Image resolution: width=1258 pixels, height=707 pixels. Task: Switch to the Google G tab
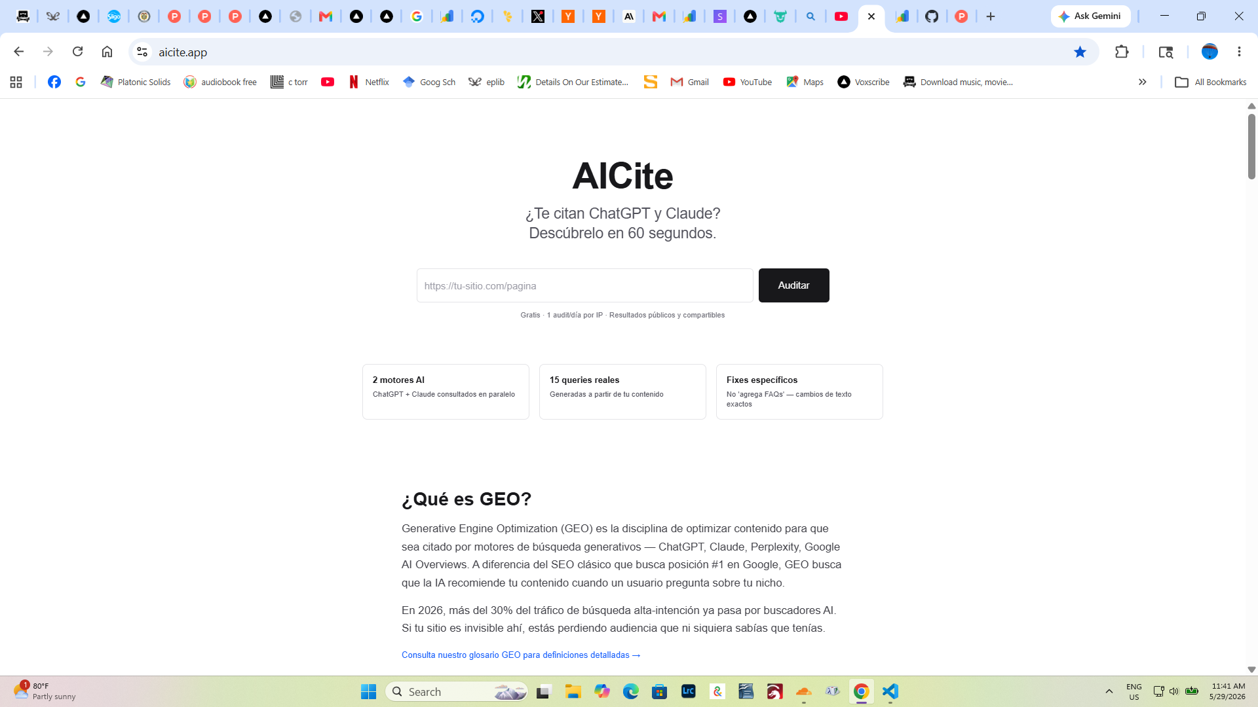pos(417,16)
